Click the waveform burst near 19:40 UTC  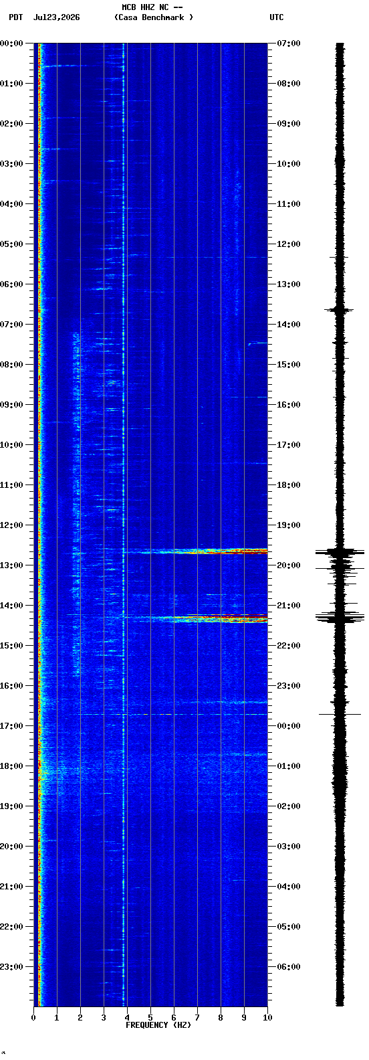coord(340,552)
